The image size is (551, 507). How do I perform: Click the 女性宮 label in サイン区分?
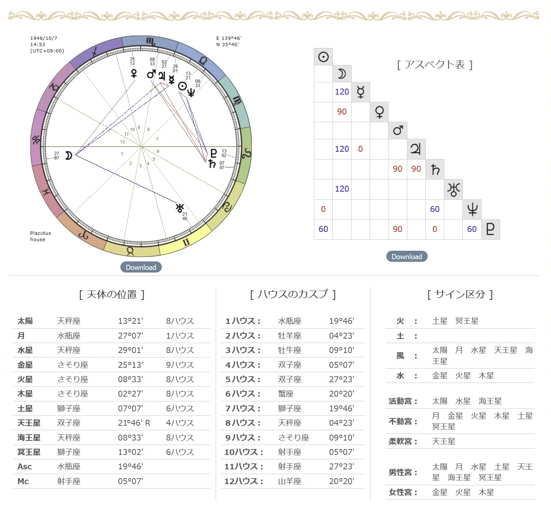403,492
